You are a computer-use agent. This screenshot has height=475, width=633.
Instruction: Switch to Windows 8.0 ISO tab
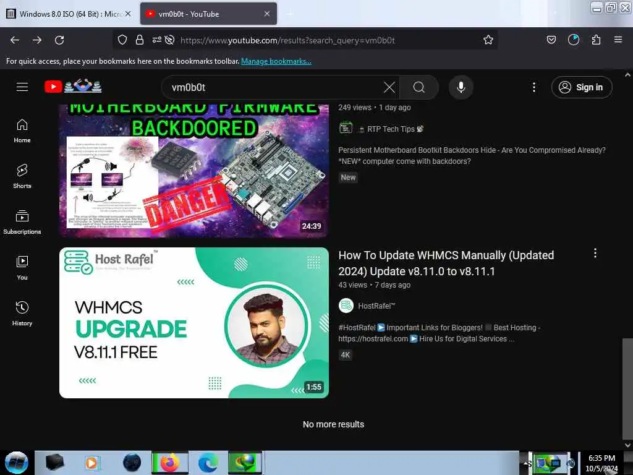point(67,14)
